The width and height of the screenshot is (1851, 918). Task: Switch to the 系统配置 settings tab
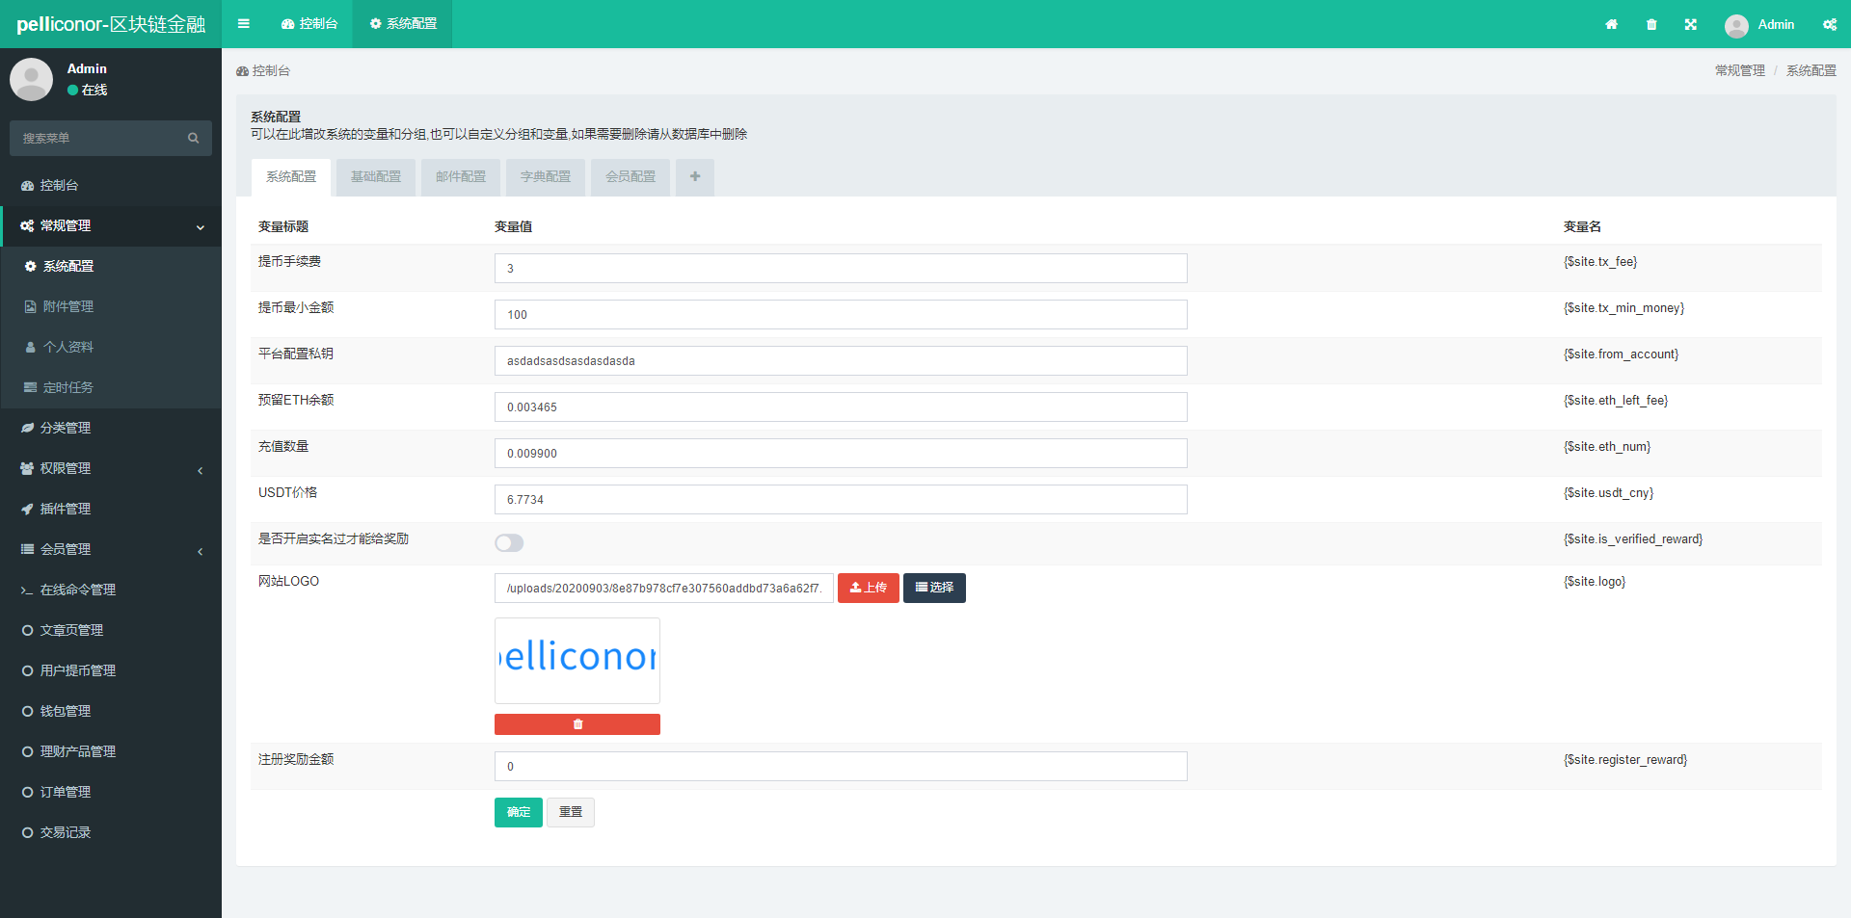(x=291, y=177)
